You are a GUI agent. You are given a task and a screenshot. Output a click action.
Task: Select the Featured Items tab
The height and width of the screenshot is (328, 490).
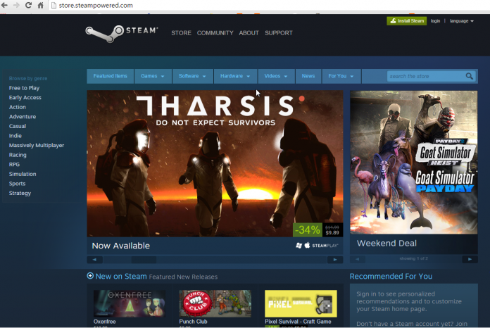pyautogui.click(x=111, y=76)
